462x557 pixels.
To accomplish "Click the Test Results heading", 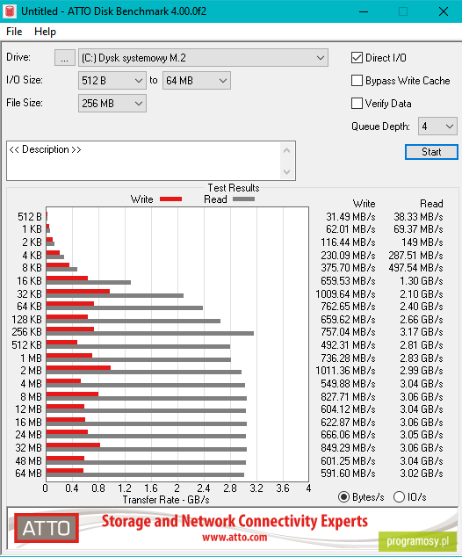I will coord(234,187).
